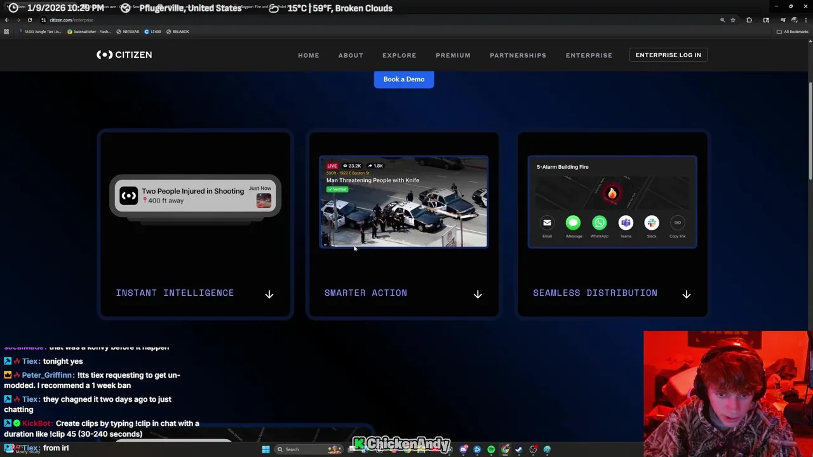The height and width of the screenshot is (457, 813).
Task: Open the PREMIUM nav item
Action: coord(453,55)
